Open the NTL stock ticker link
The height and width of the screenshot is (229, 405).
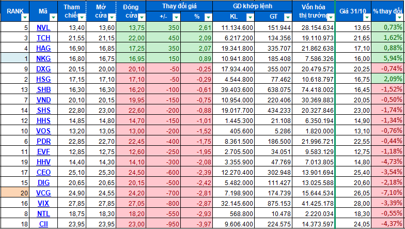coord(43,214)
